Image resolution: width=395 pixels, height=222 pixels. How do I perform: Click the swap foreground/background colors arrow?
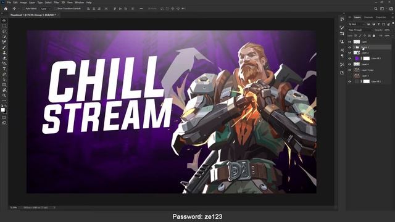pos(6,106)
